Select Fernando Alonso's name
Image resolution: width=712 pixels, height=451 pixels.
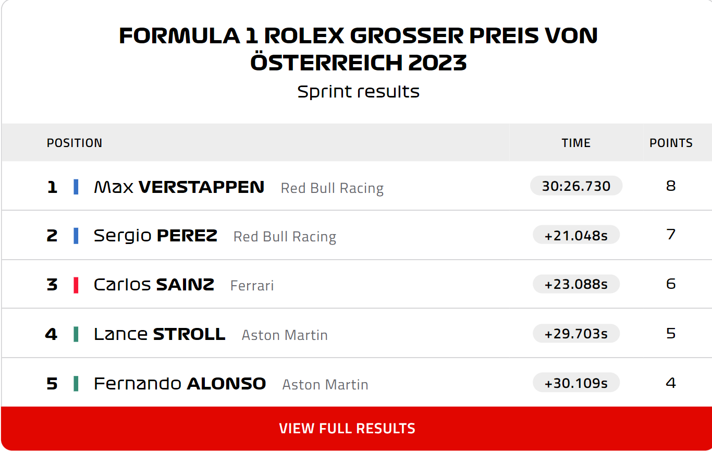click(x=180, y=384)
